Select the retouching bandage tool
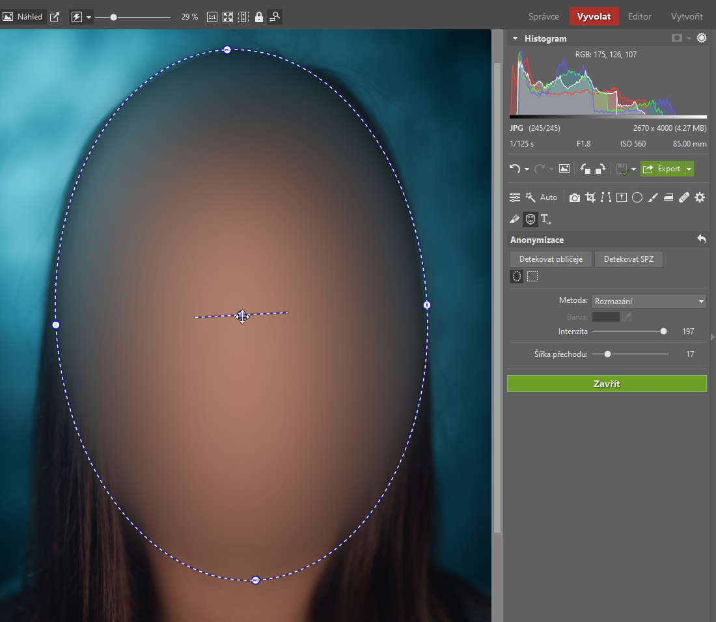This screenshot has height=622, width=716. click(684, 197)
